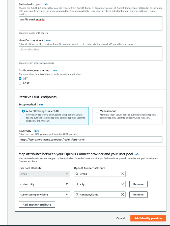Switch setup method to Manual input
Viewport: 170px width, 226px height.
(x=97, y=111)
